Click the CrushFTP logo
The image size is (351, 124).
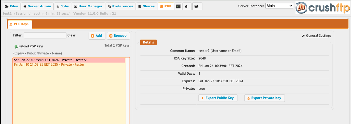(x=323, y=8)
